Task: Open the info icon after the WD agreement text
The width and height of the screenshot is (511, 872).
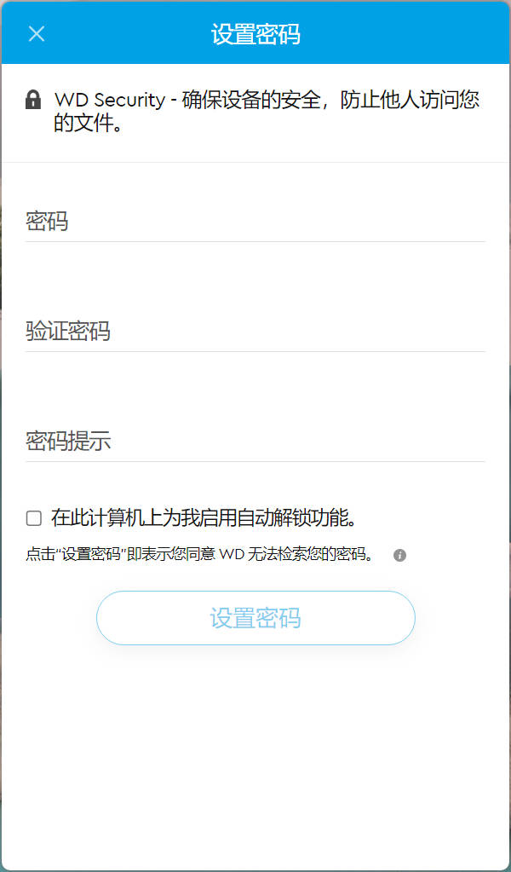Action: 400,555
